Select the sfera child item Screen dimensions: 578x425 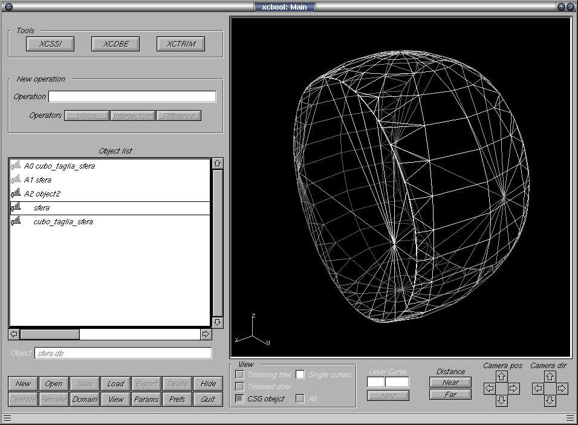pos(42,208)
